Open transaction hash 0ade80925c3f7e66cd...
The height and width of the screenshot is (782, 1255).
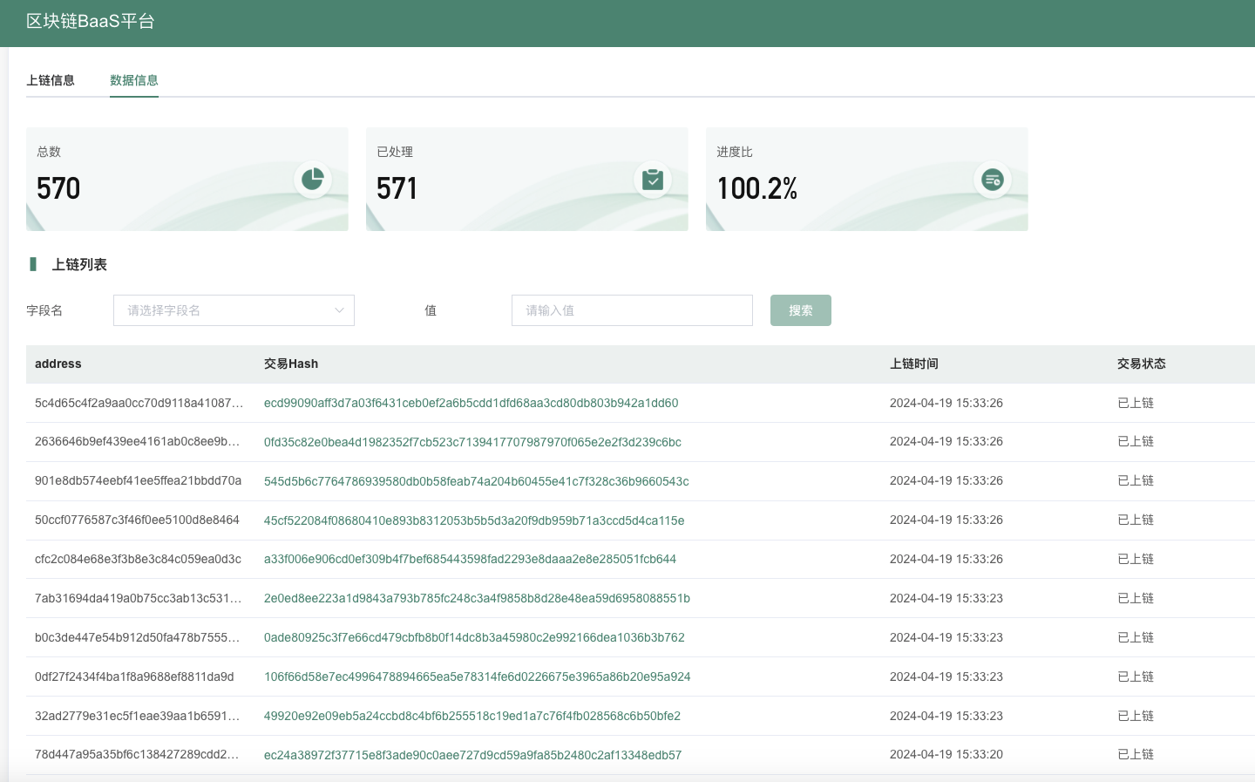click(474, 637)
